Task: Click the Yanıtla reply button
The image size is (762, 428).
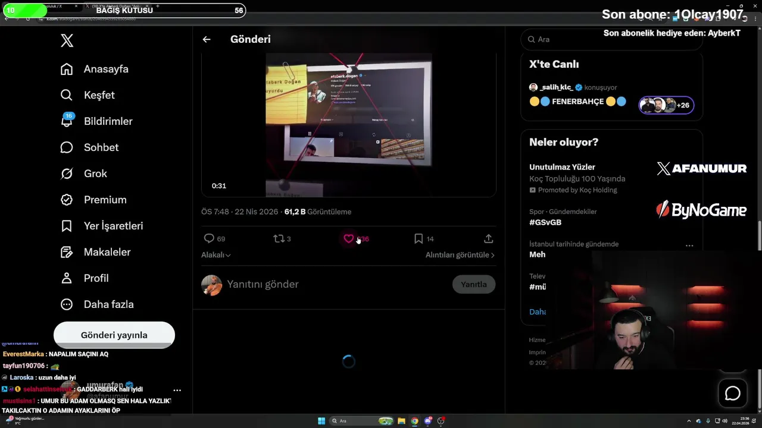Action: (x=474, y=284)
